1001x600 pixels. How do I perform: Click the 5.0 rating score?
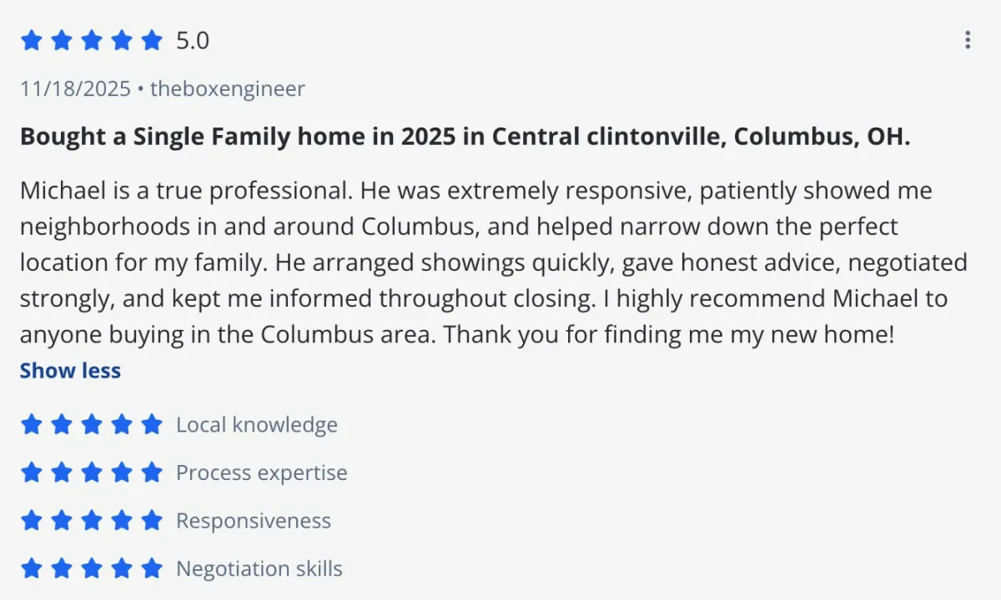coord(193,40)
